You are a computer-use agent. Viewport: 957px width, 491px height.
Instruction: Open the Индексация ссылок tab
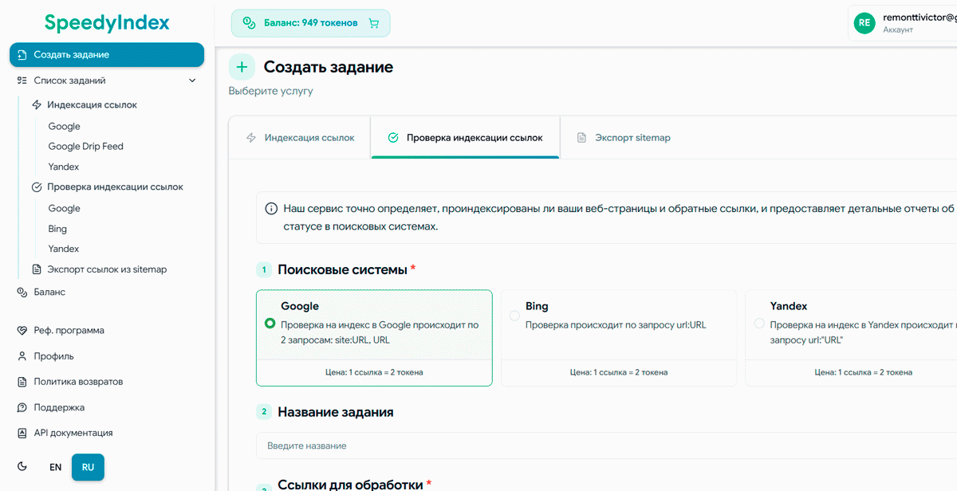(x=309, y=137)
